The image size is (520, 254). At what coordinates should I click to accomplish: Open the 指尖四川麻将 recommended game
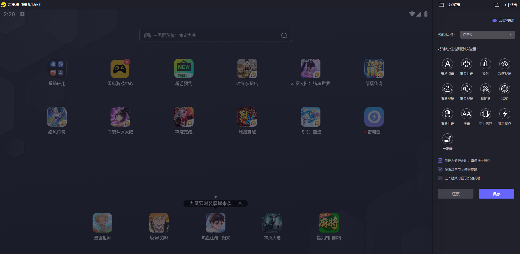click(329, 223)
